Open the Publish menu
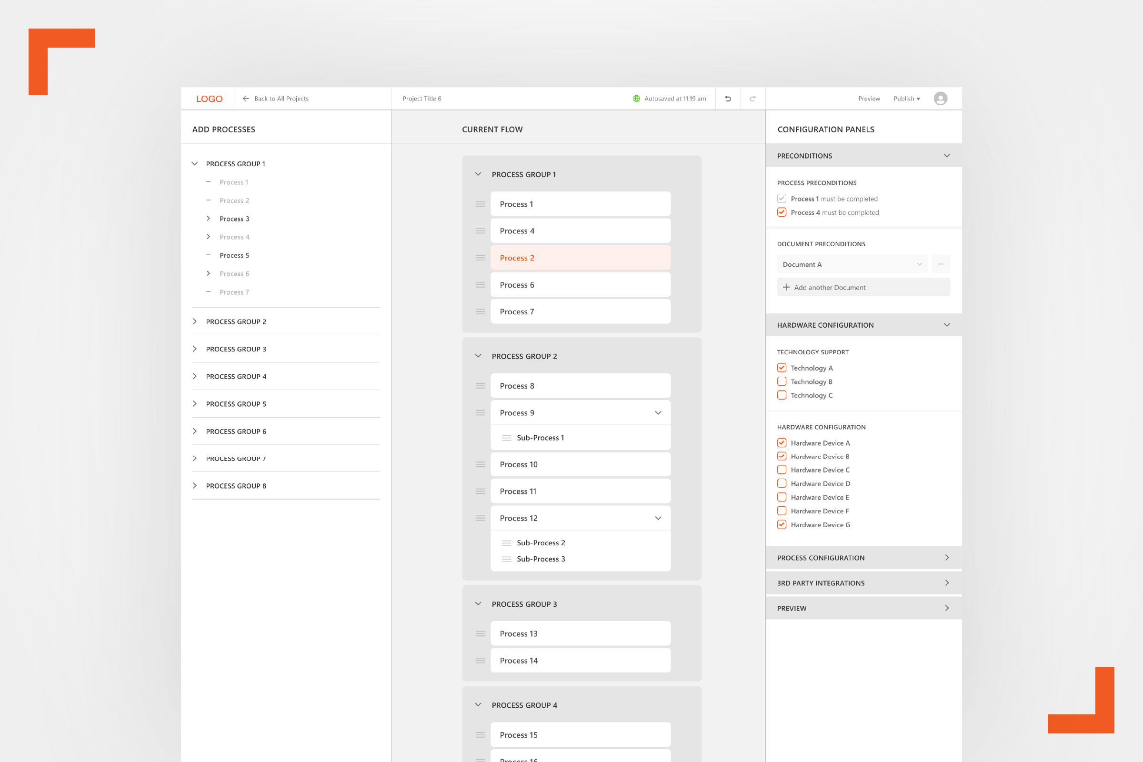 click(x=906, y=99)
